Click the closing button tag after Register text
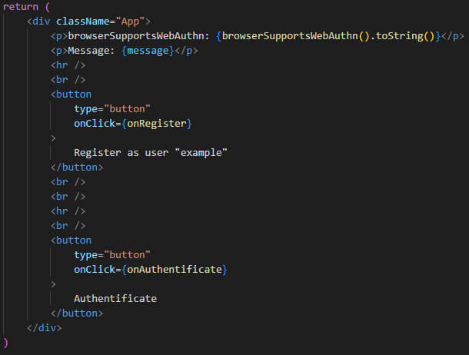469x355 pixels. click(x=77, y=167)
